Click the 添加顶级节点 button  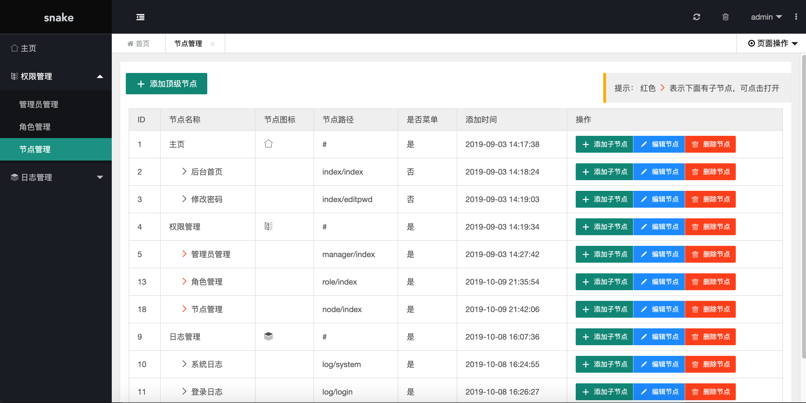coord(167,84)
